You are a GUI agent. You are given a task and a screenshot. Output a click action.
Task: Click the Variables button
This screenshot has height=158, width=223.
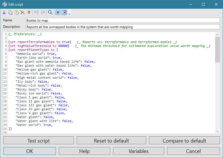[x=139, y=151]
